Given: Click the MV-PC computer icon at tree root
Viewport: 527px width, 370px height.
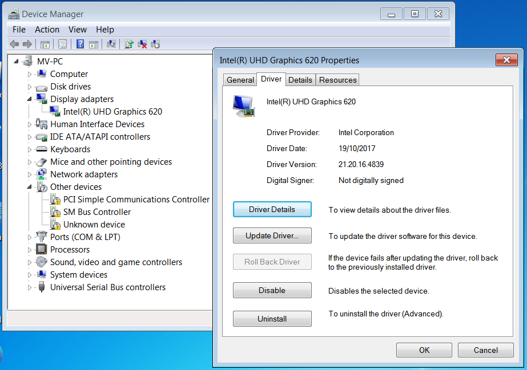Looking at the screenshot, I should pos(27,61).
